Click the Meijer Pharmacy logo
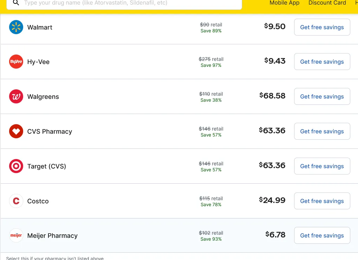 tap(16, 236)
